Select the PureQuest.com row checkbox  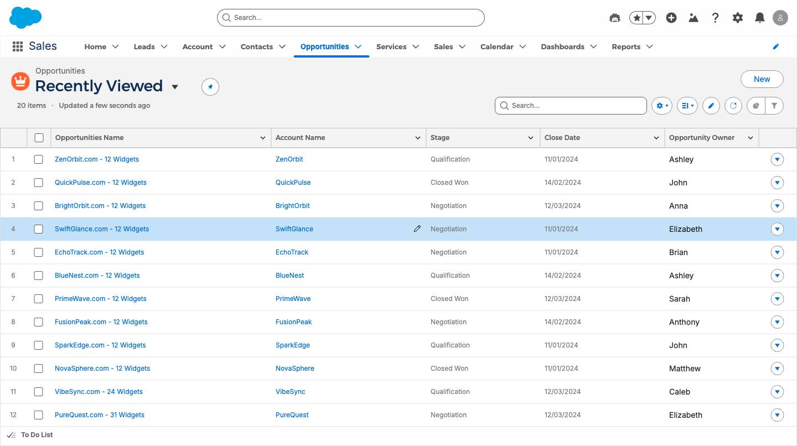coord(38,415)
